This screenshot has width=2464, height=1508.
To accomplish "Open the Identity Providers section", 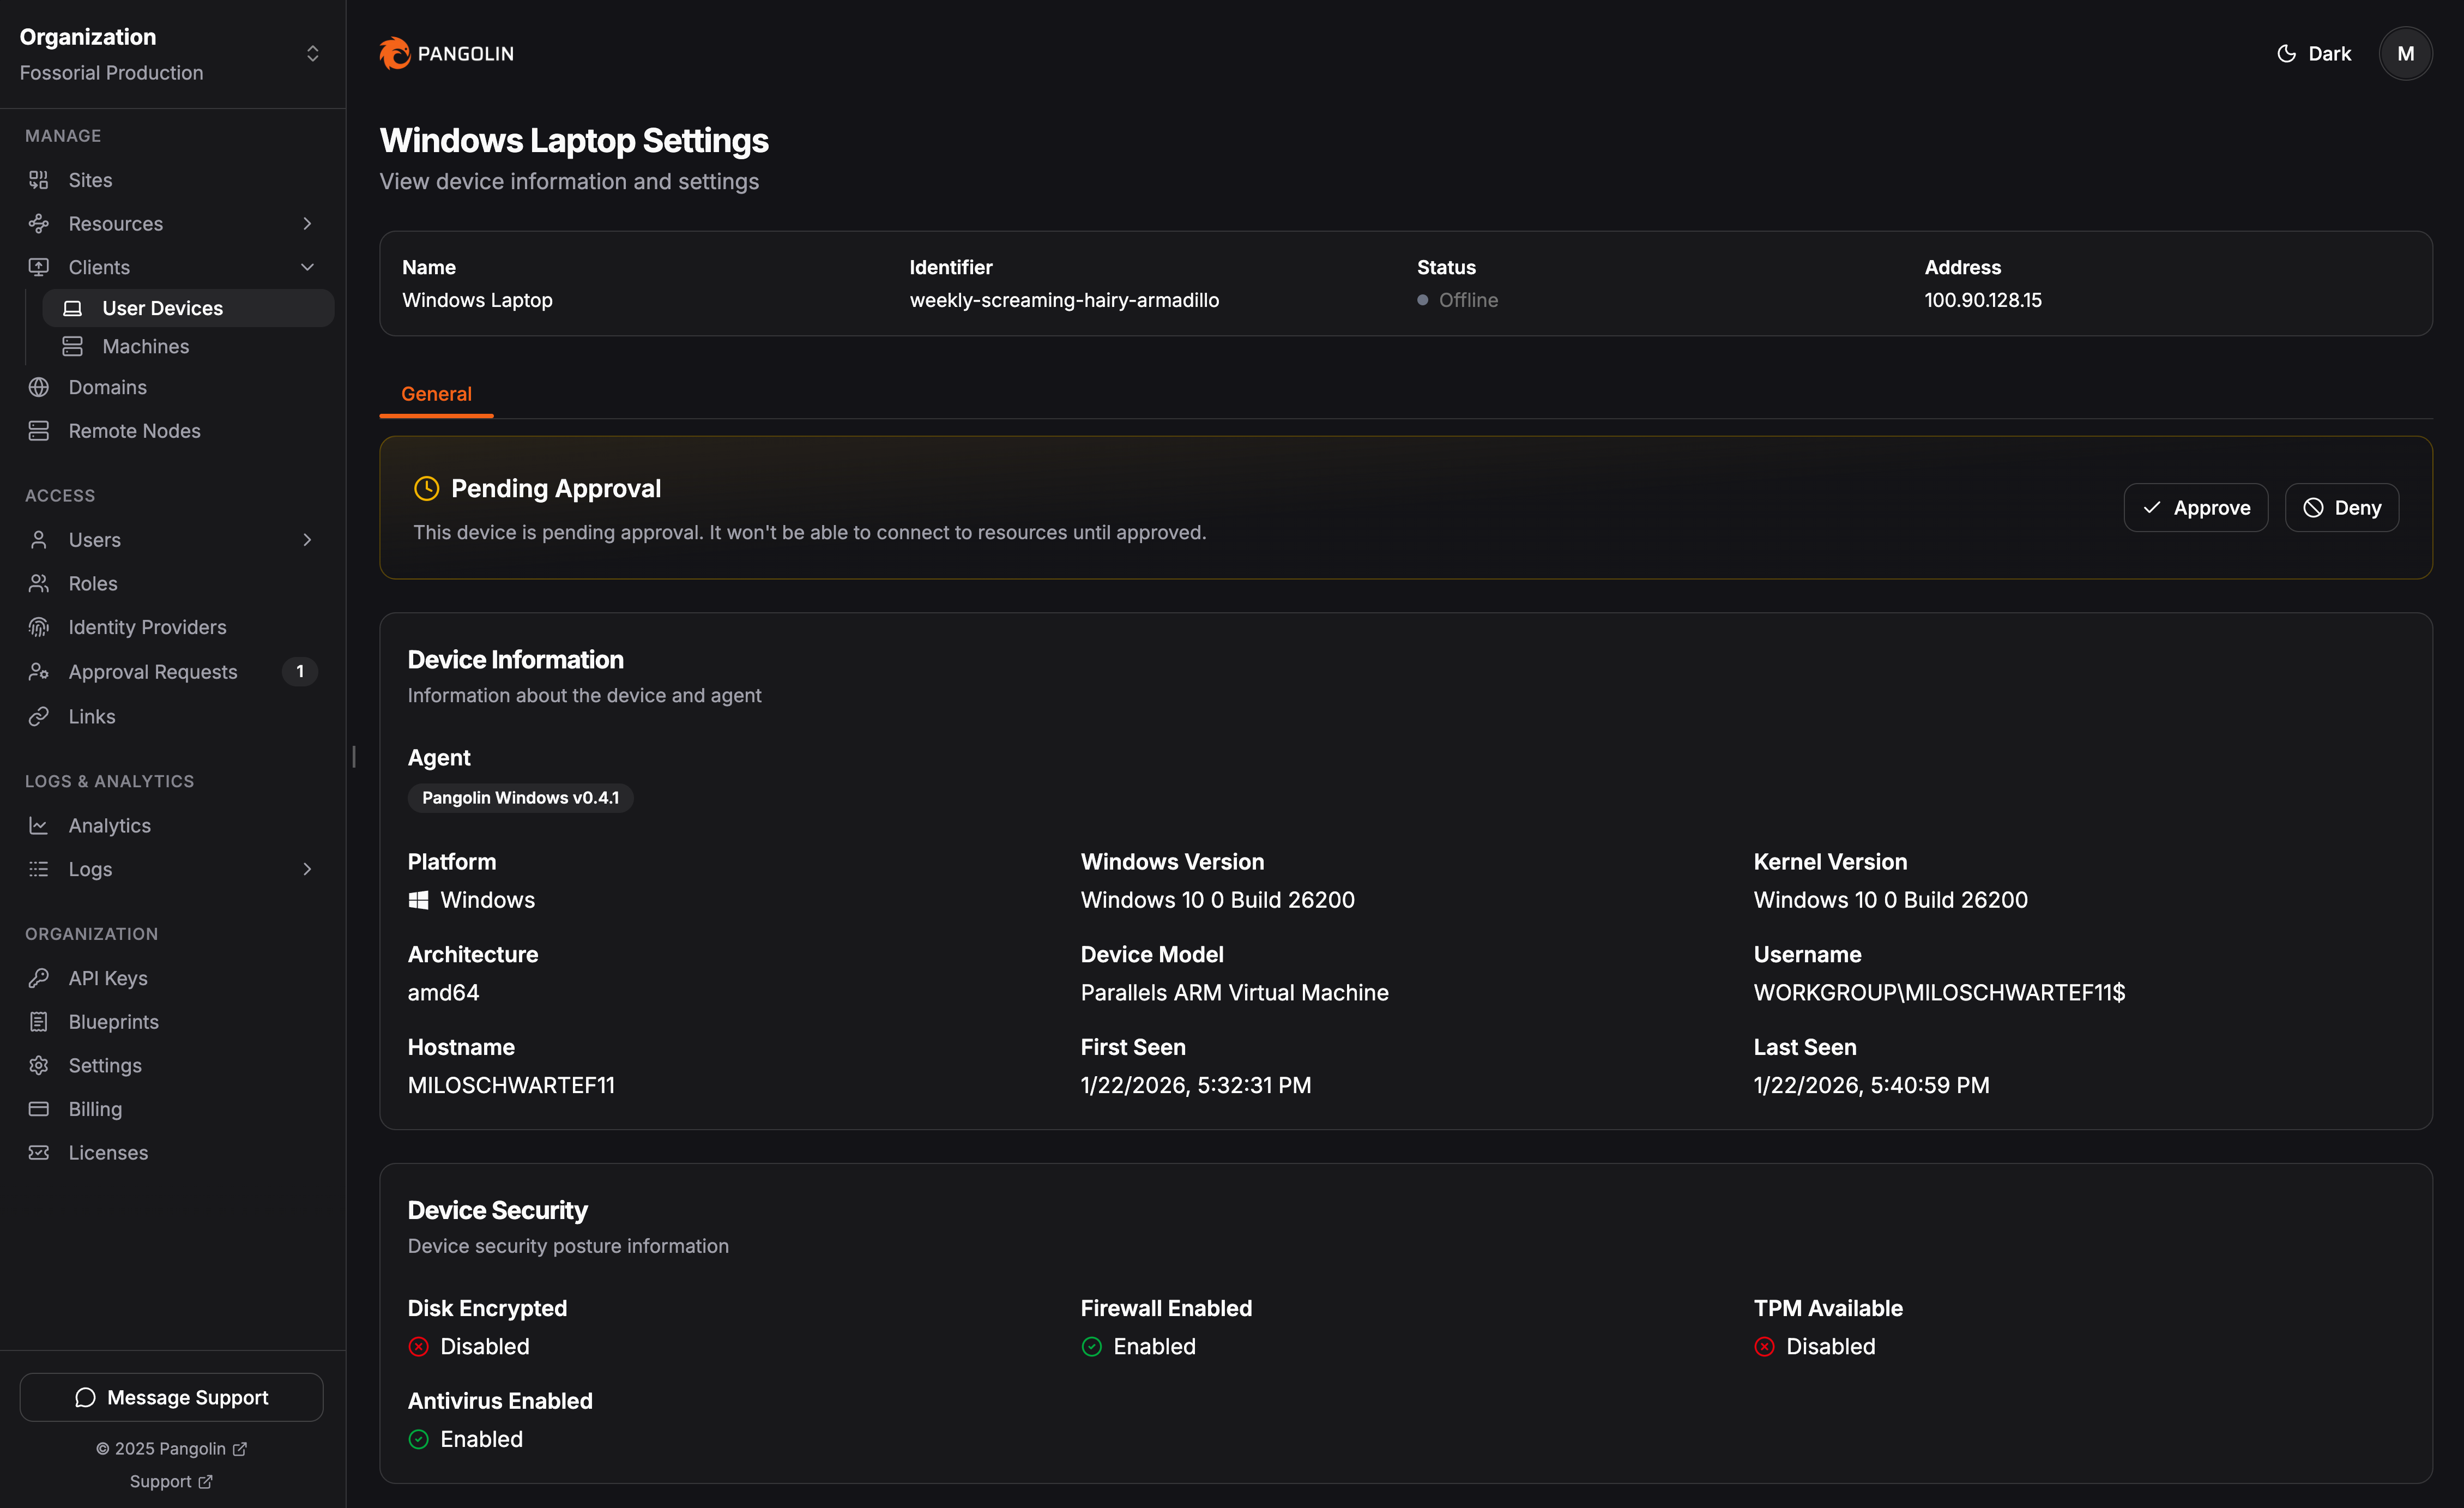I will point(146,627).
